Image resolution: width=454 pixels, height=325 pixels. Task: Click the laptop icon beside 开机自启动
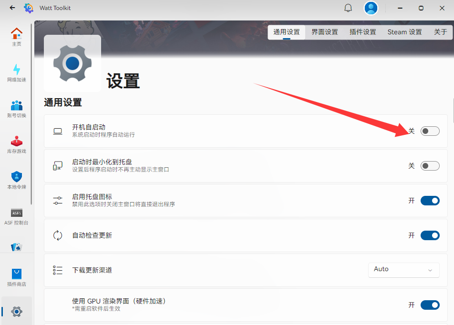pos(58,131)
